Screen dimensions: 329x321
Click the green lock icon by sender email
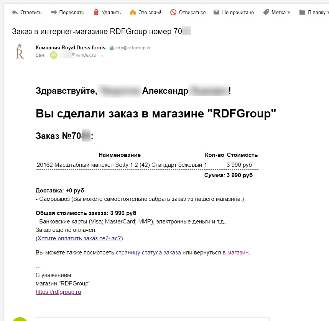click(112, 48)
